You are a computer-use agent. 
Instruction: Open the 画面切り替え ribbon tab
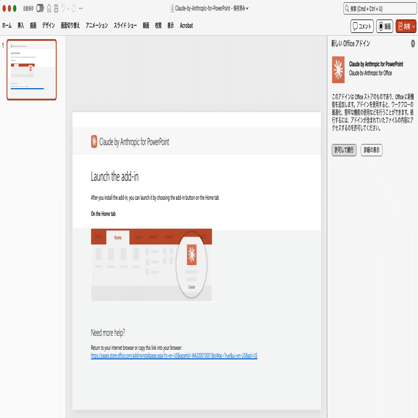pyautogui.click(x=70, y=26)
